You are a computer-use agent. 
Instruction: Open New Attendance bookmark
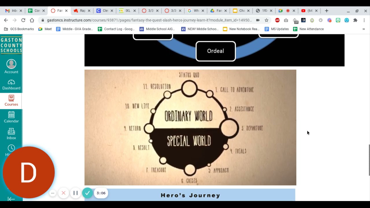pyautogui.click(x=308, y=29)
